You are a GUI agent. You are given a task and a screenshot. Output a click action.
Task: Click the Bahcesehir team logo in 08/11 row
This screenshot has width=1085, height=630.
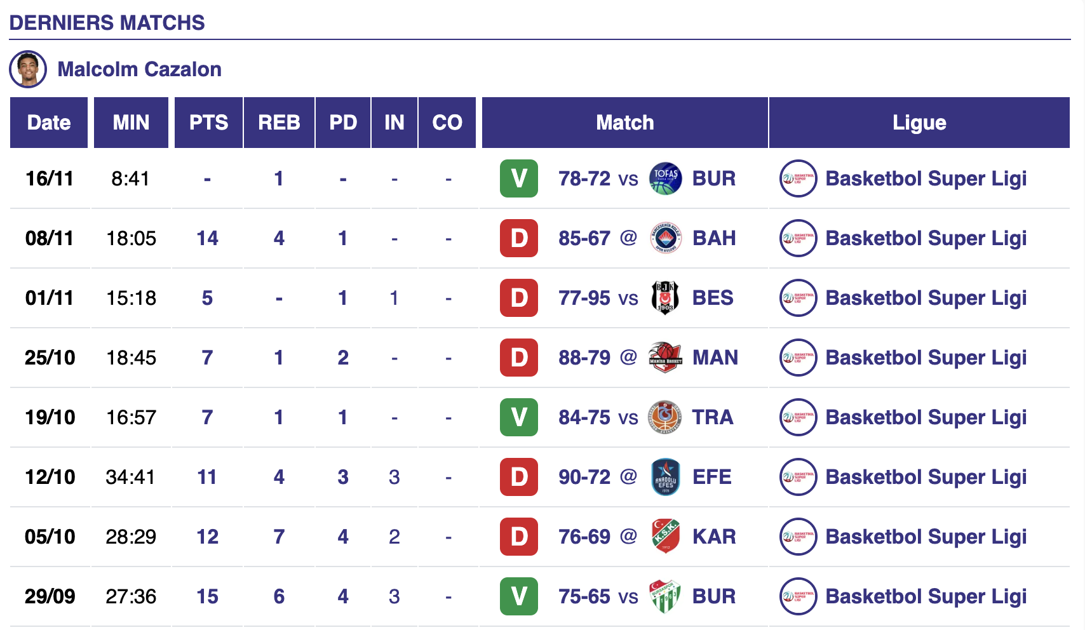(665, 238)
